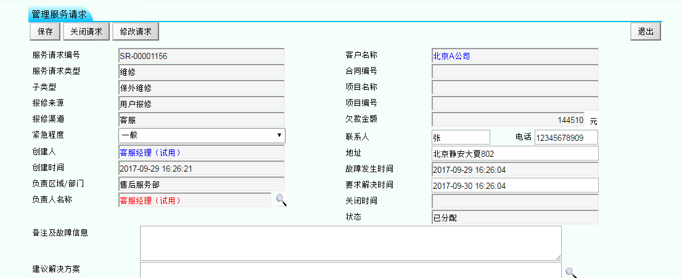Click the 备注及故障信息 text area
This screenshot has height=278, width=682.
pos(351,244)
